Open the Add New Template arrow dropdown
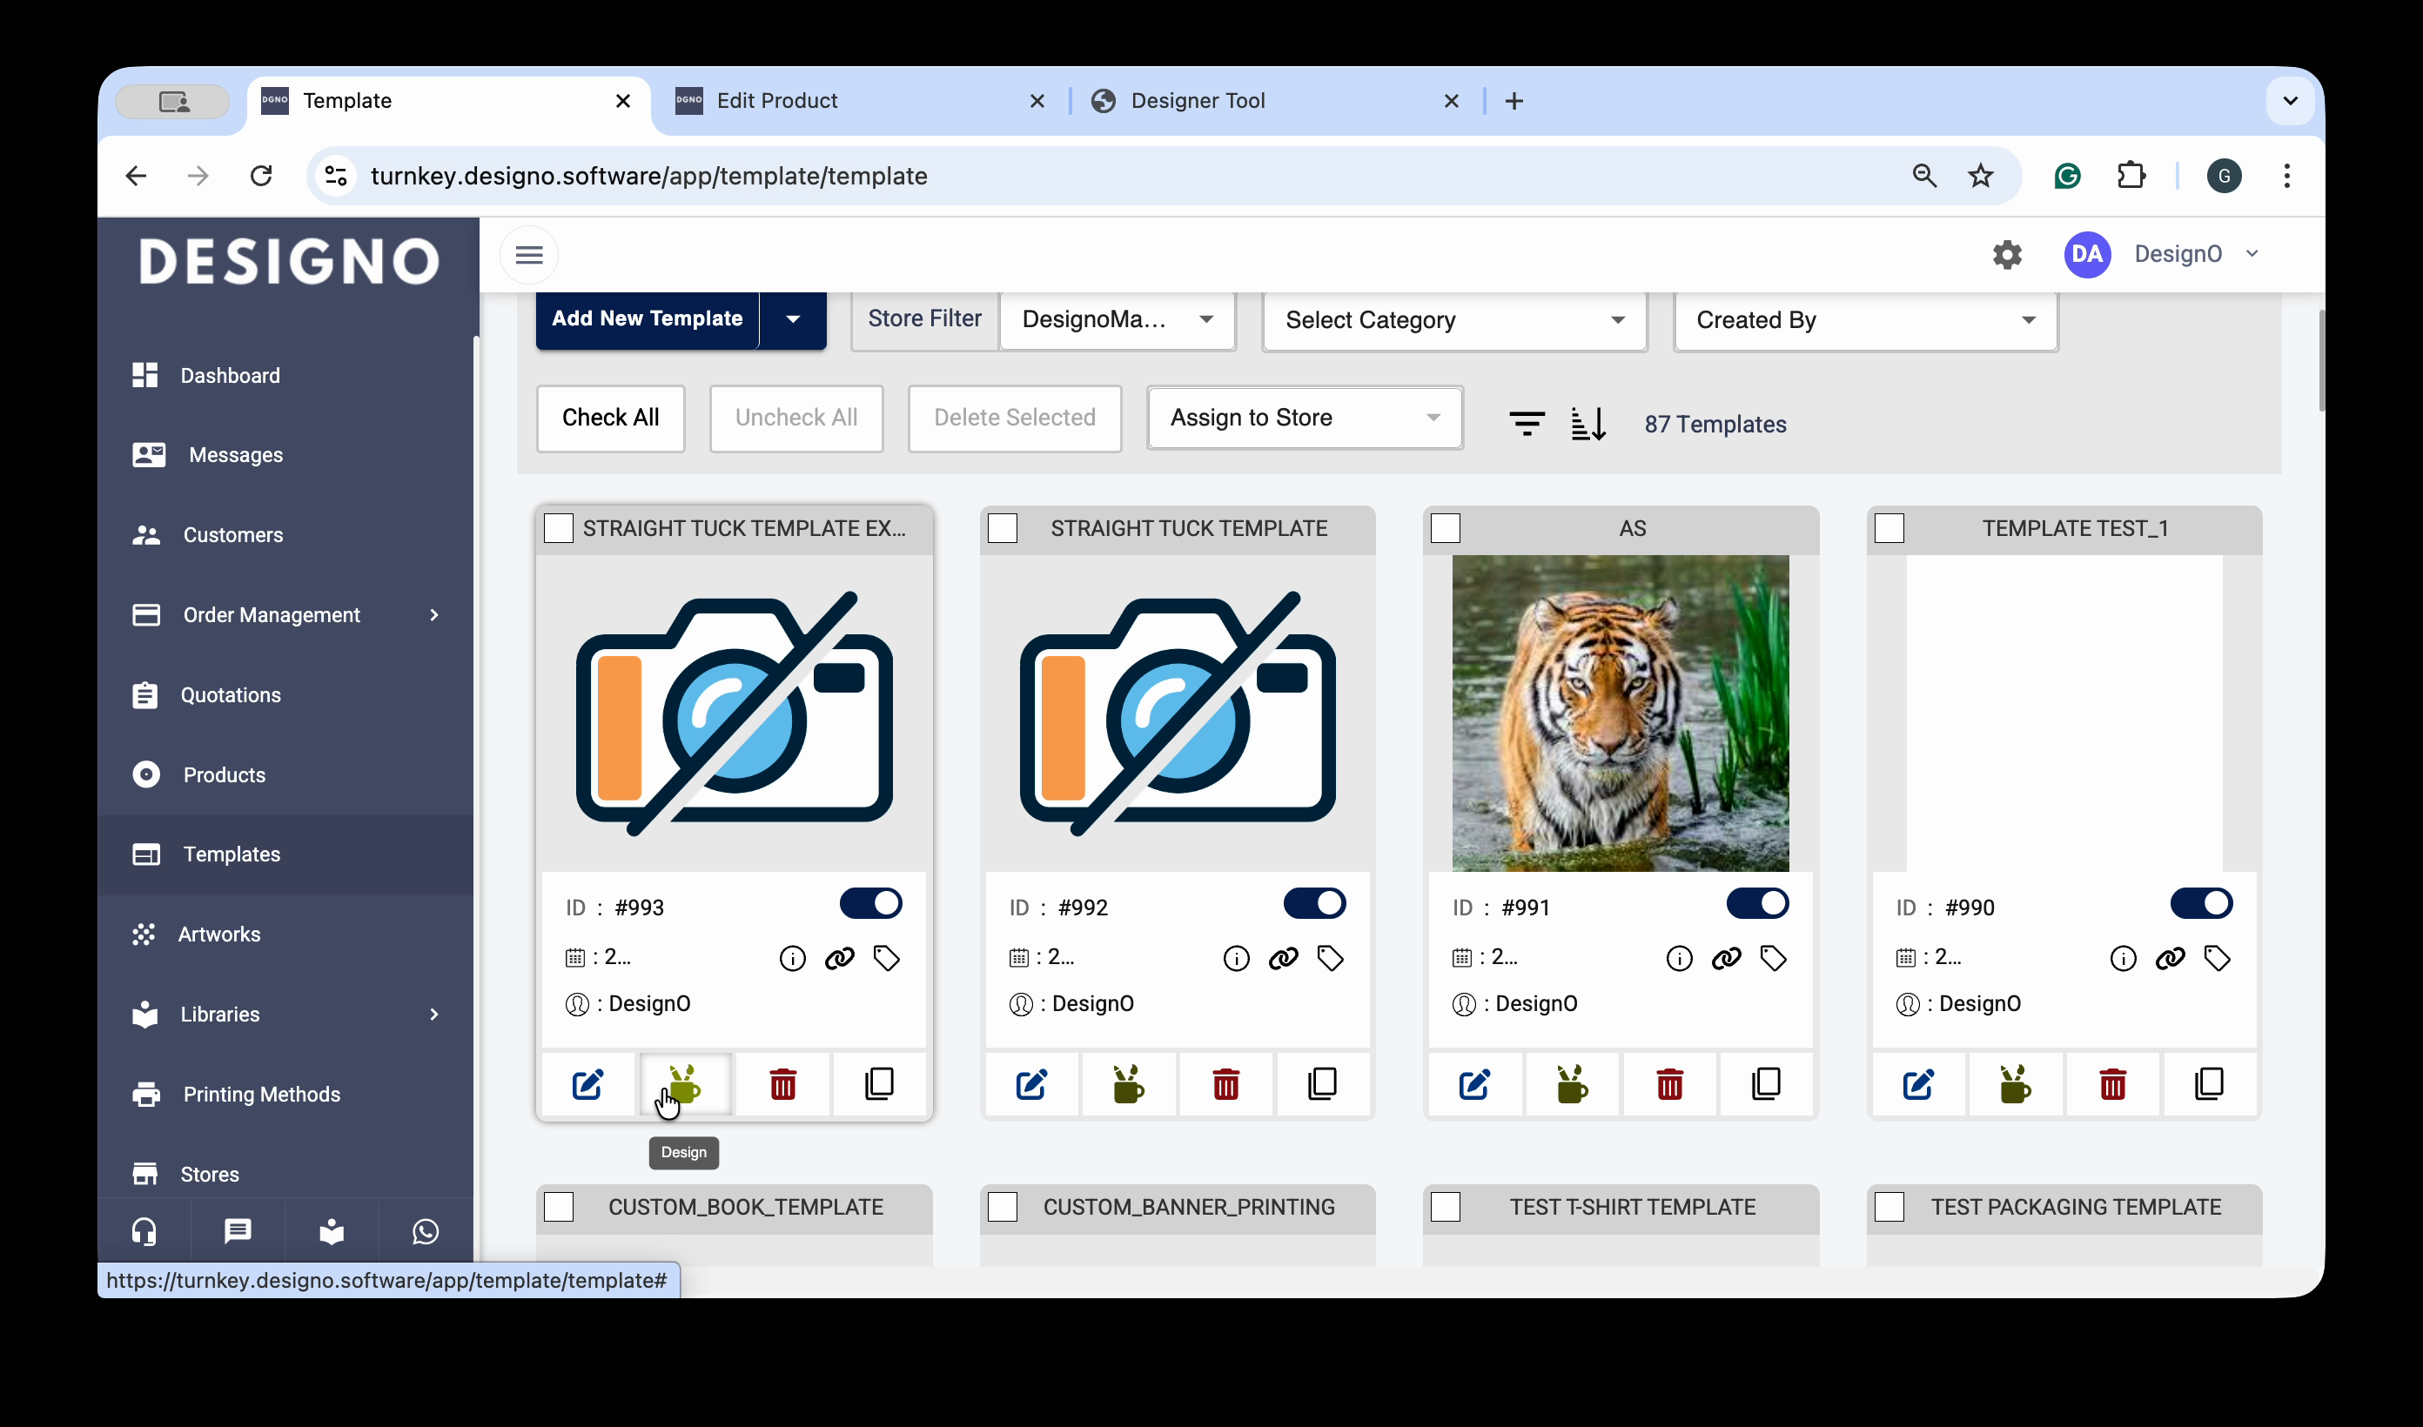This screenshot has width=2423, height=1427. coord(792,319)
